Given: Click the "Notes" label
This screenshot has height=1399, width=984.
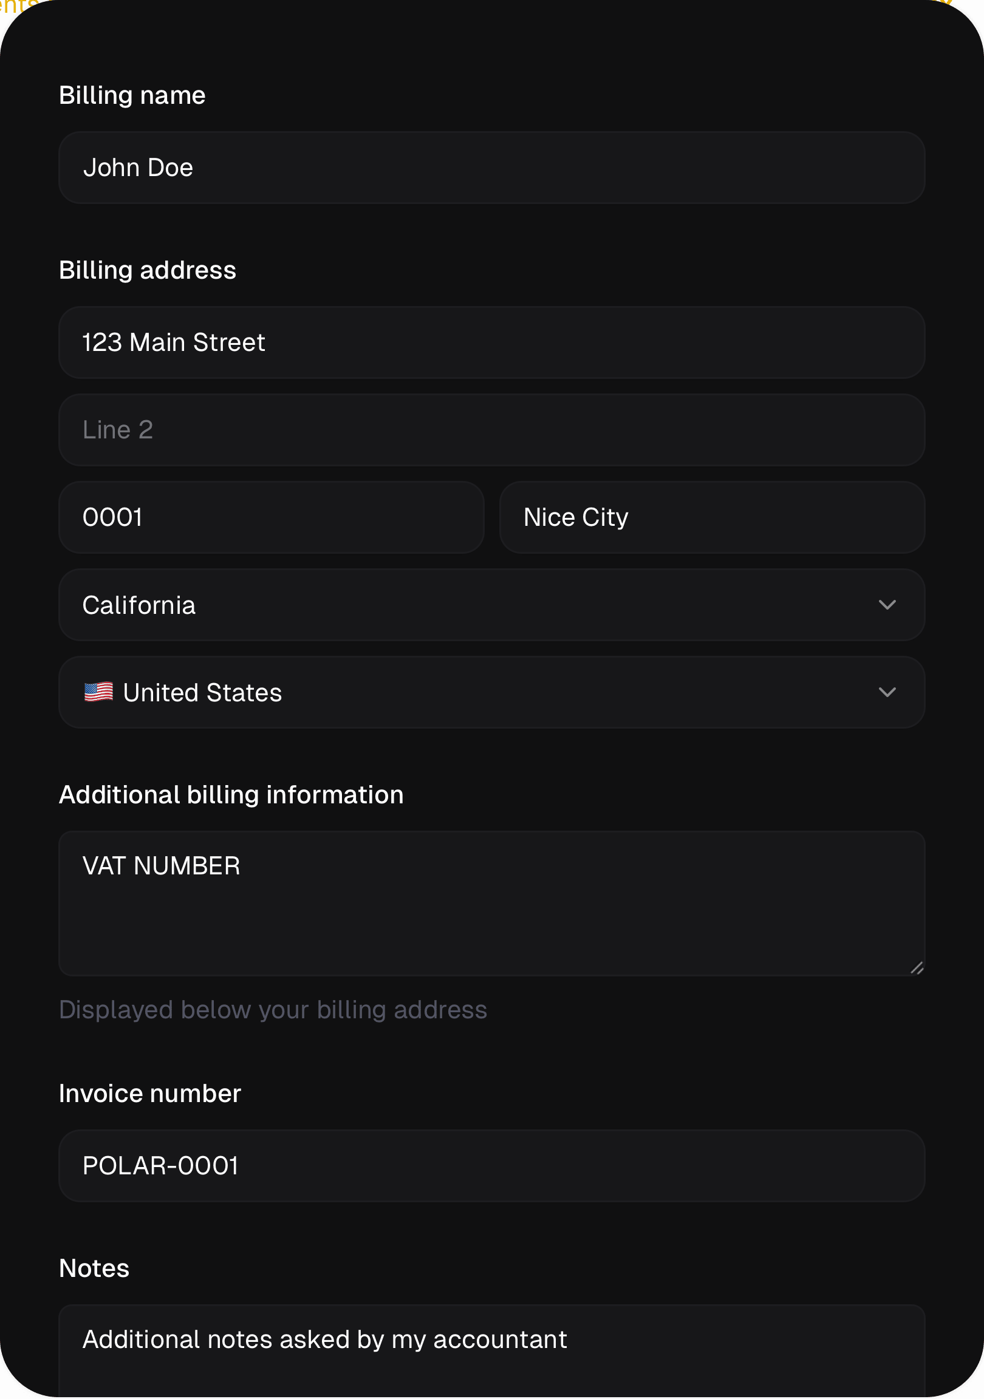Looking at the screenshot, I should (x=95, y=1268).
